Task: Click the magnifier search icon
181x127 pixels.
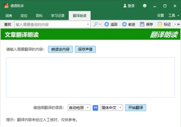Action: click(96, 24)
